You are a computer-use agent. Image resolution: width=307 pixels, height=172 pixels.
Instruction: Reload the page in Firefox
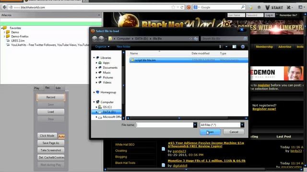click(182, 7)
